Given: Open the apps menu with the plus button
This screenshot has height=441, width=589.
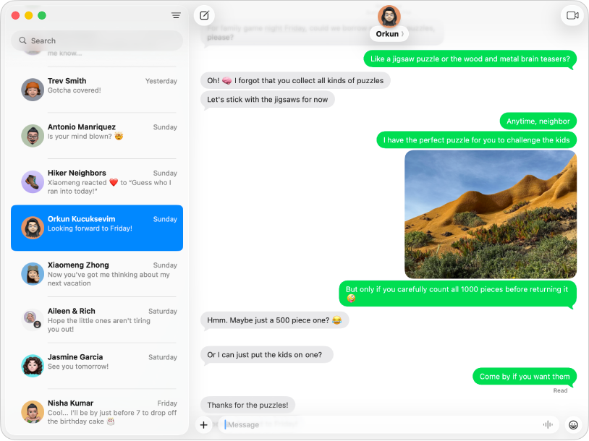Looking at the screenshot, I should point(203,424).
